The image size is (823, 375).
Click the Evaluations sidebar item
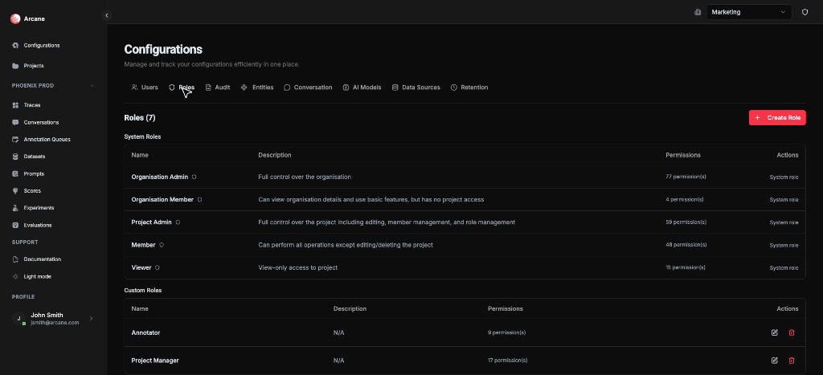(x=38, y=225)
